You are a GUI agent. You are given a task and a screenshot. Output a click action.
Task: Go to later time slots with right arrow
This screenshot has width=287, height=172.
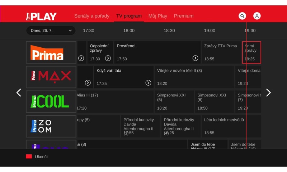268,93
